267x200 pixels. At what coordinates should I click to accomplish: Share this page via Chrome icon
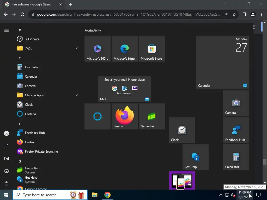[x=226, y=15]
